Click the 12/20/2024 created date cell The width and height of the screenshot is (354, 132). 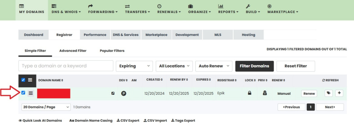coord(155,93)
